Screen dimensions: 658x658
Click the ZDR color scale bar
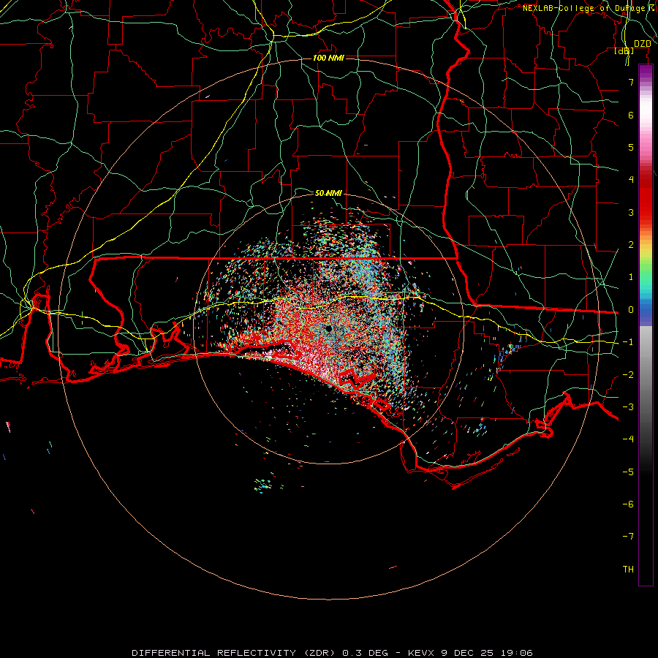click(646, 325)
